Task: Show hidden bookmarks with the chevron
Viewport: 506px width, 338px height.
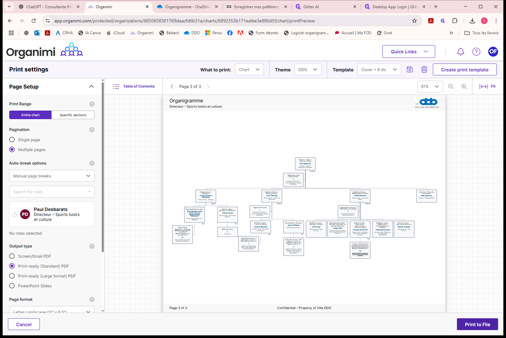Action: [451, 33]
